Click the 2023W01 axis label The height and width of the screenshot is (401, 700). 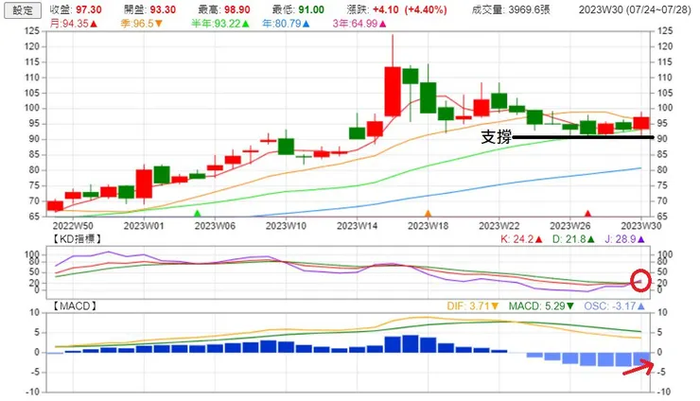click(x=144, y=226)
